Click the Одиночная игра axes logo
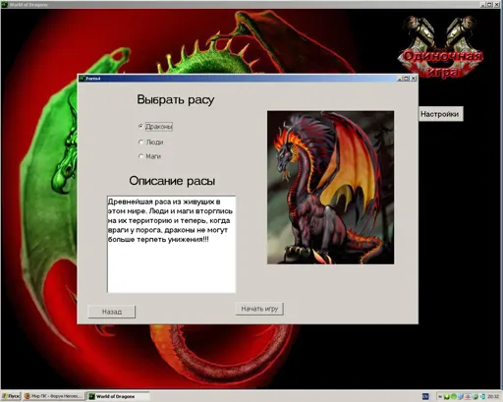The width and height of the screenshot is (503, 402). (441, 47)
